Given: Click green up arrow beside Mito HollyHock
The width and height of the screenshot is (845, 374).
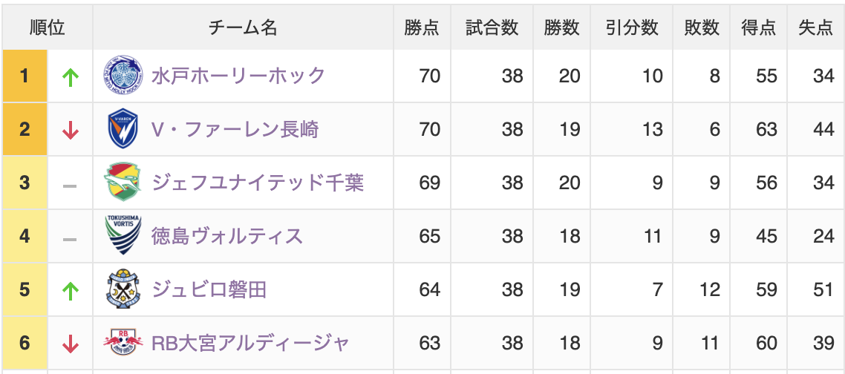Looking at the screenshot, I should click(71, 76).
